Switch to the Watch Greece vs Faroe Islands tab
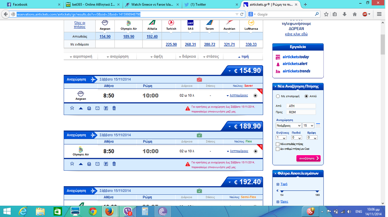Image resolution: width=388 pixels, height=217 pixels. (x=152, y=5)
